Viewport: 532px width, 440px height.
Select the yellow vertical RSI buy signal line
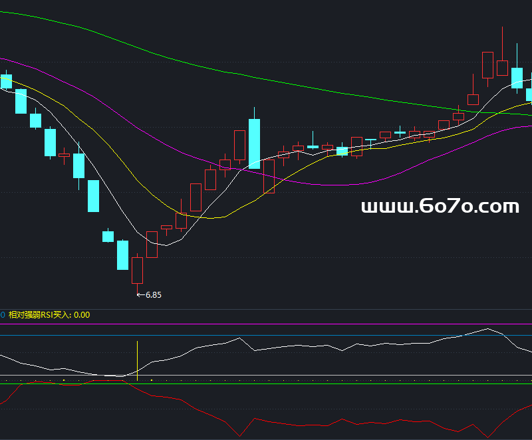[138, 360]
